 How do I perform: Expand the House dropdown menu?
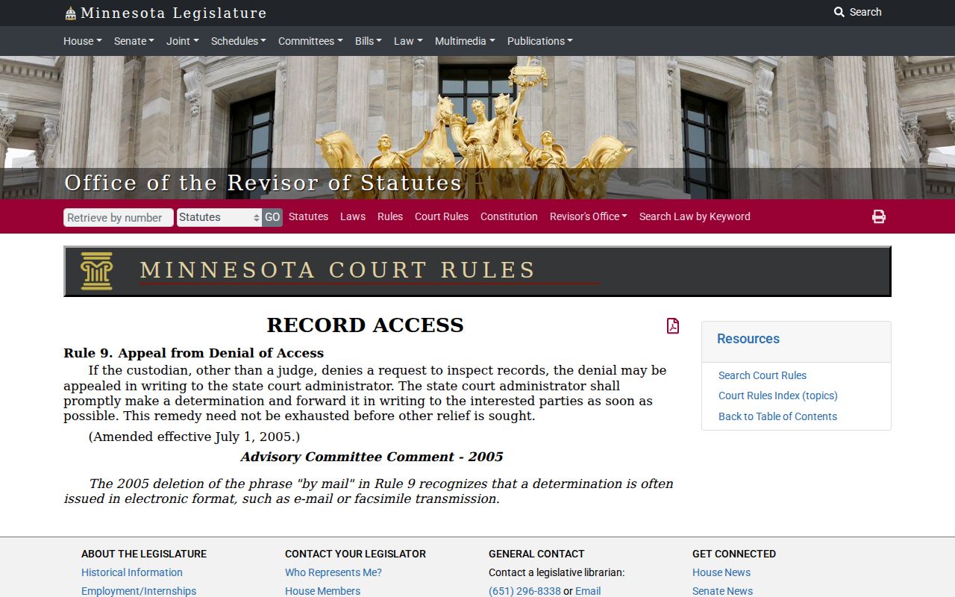(x=83, y=41)
